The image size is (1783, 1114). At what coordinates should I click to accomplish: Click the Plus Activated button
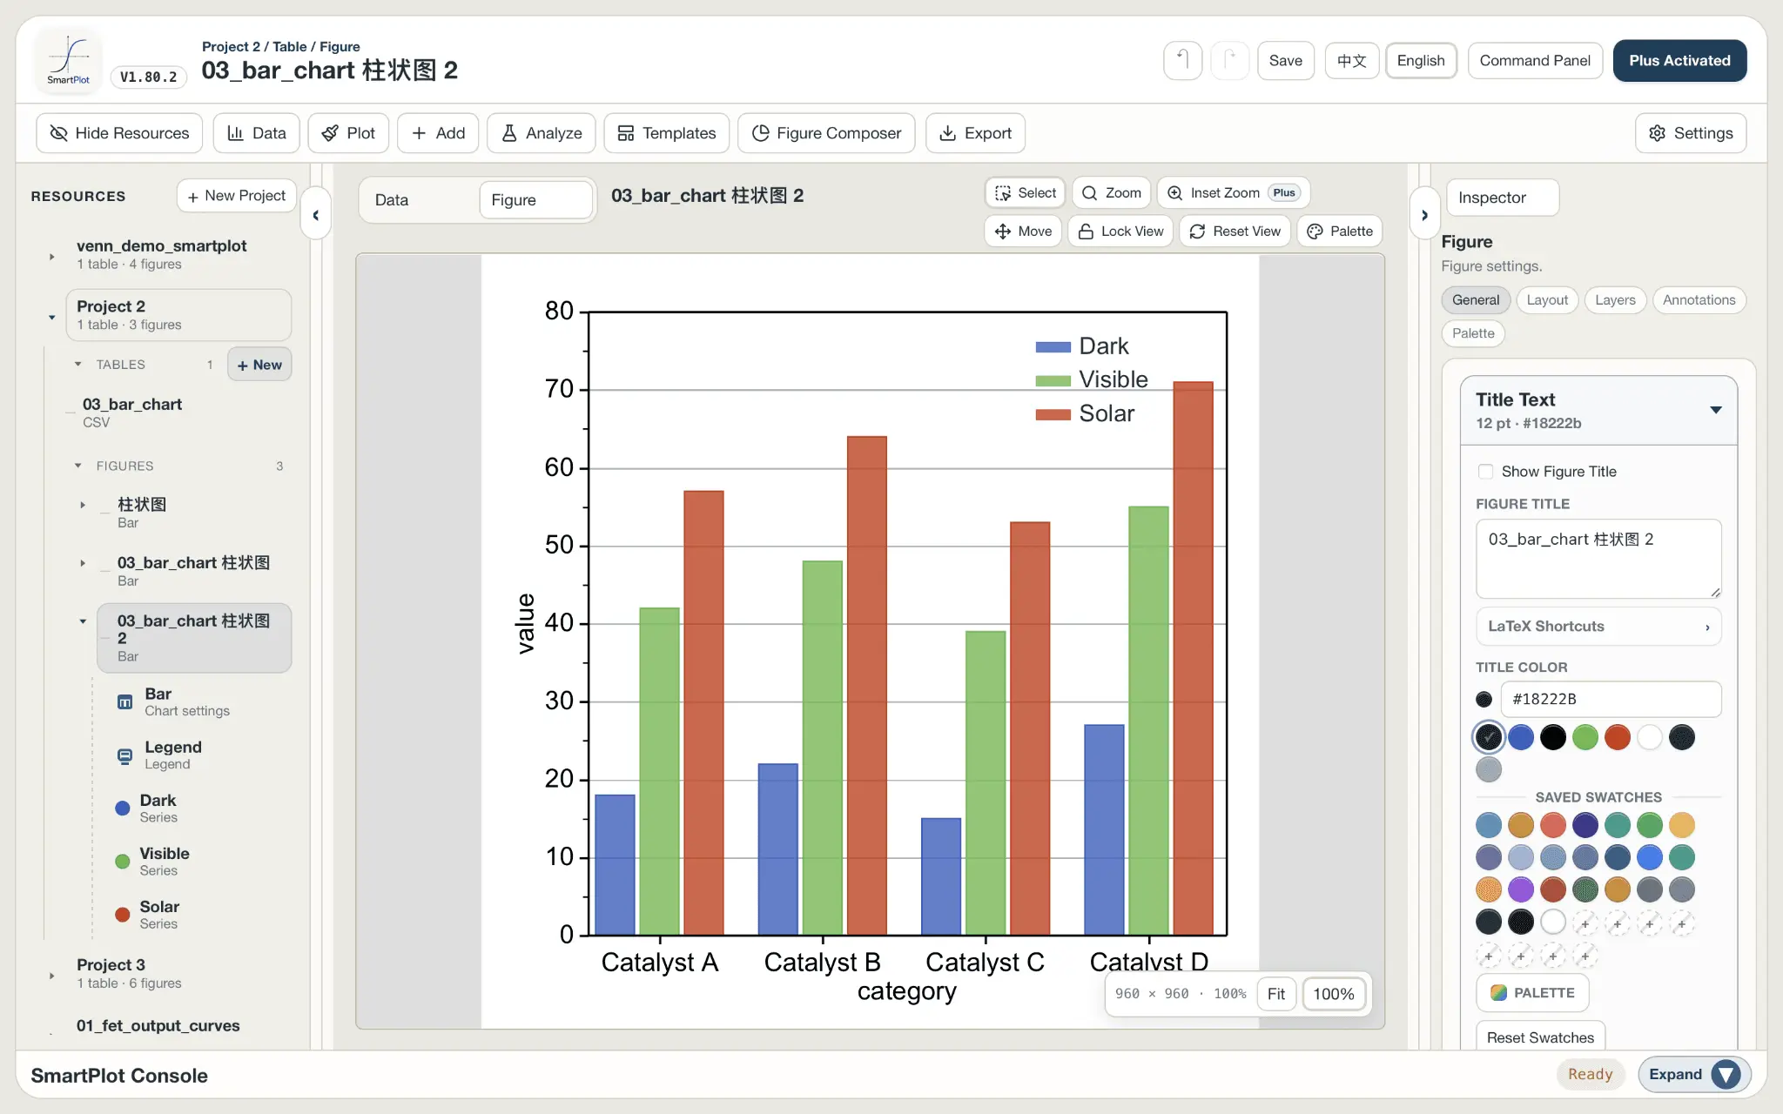tap(1679, 60)
